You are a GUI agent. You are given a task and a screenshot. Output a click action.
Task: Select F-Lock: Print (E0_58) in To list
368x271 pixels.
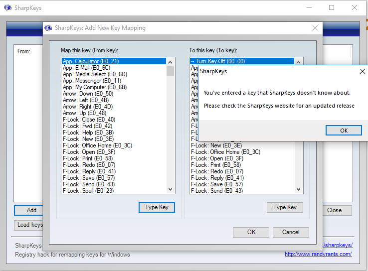(242, 165)
